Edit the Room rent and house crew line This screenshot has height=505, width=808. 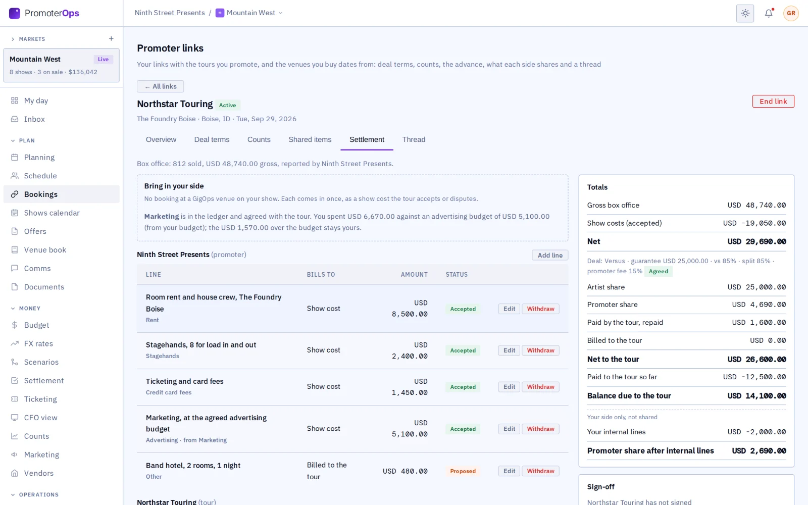509,309
